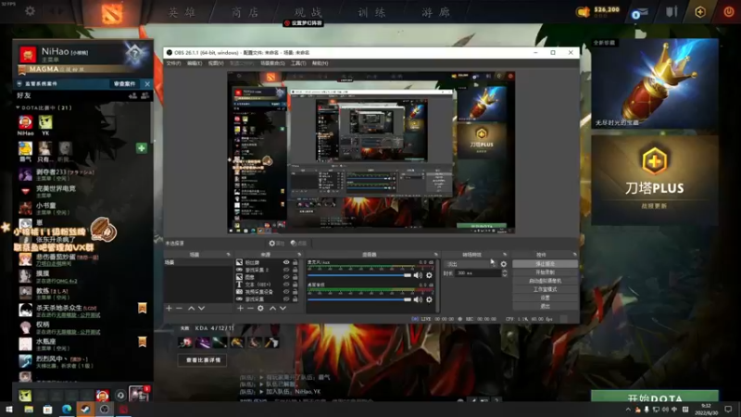The height and width of the screenshot is (417, 741).
Task: Open the Controls dock menu icon
Action: coord(574,254)
